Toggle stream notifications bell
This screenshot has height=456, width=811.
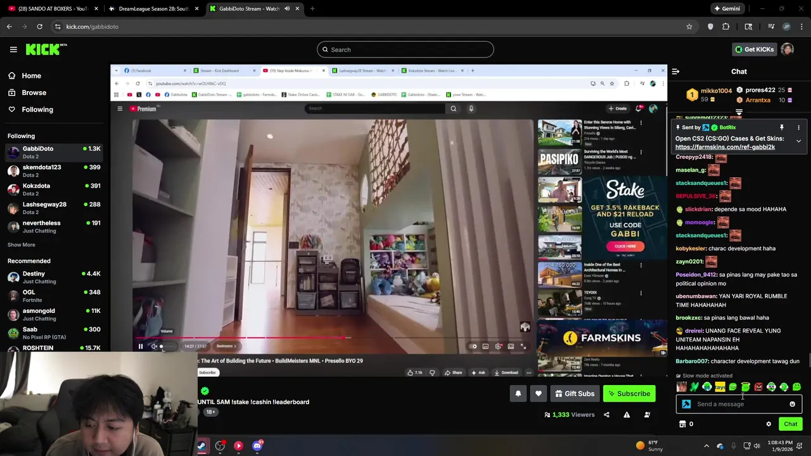(x=518, y=393)
